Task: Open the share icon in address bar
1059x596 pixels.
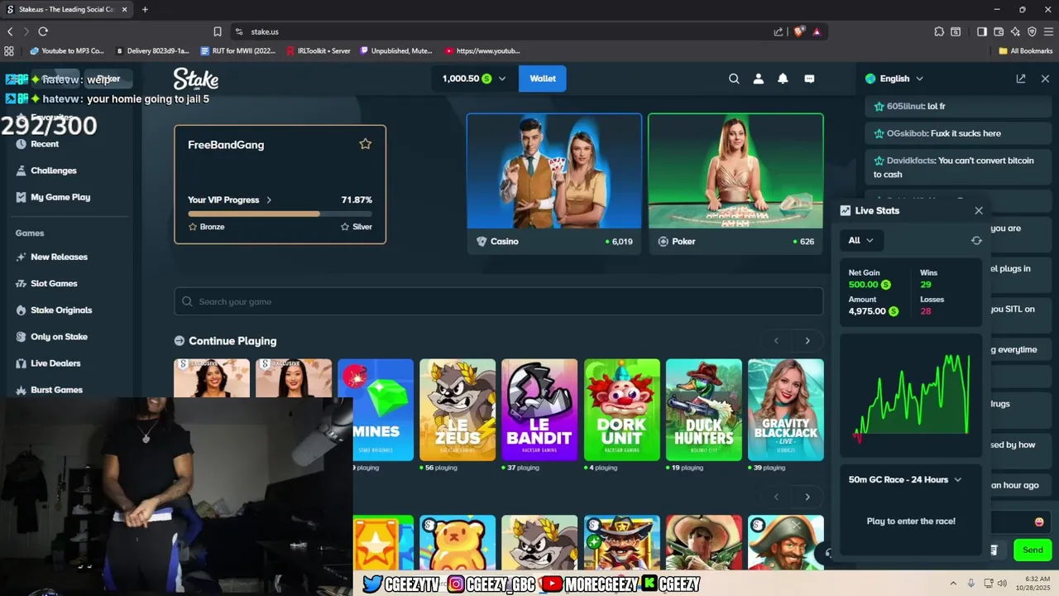Action: (x=779, y=31)
